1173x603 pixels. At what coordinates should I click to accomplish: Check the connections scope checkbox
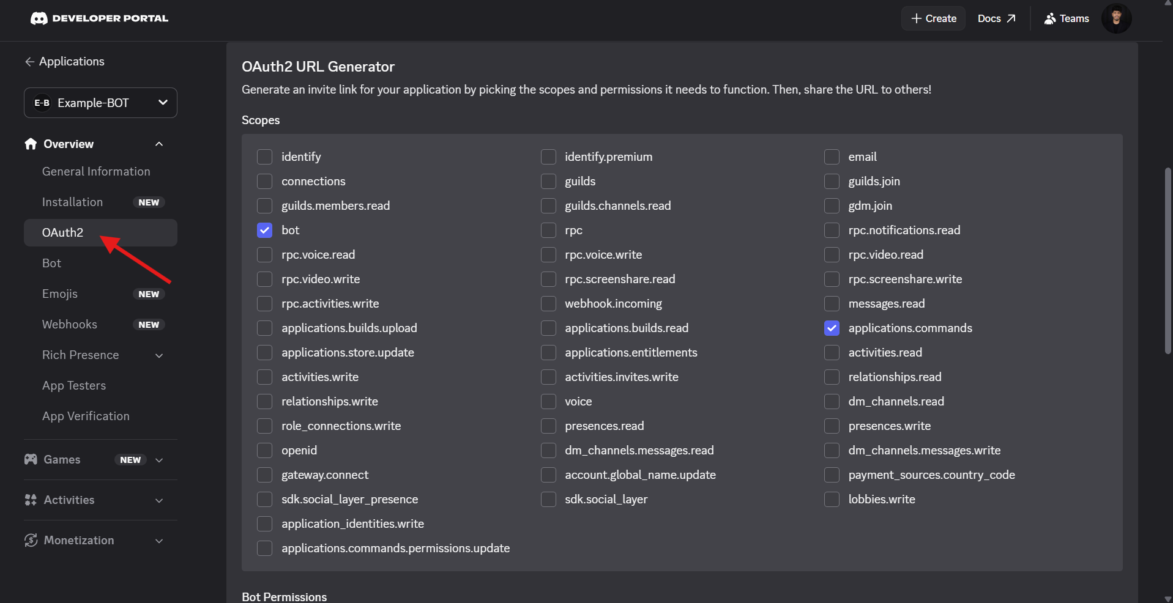point(264,181)
